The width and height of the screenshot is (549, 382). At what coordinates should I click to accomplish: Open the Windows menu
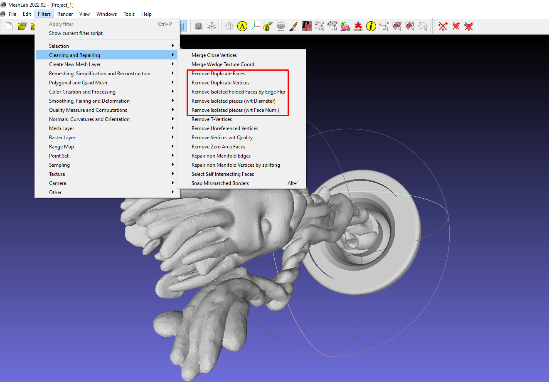point(106,14)
